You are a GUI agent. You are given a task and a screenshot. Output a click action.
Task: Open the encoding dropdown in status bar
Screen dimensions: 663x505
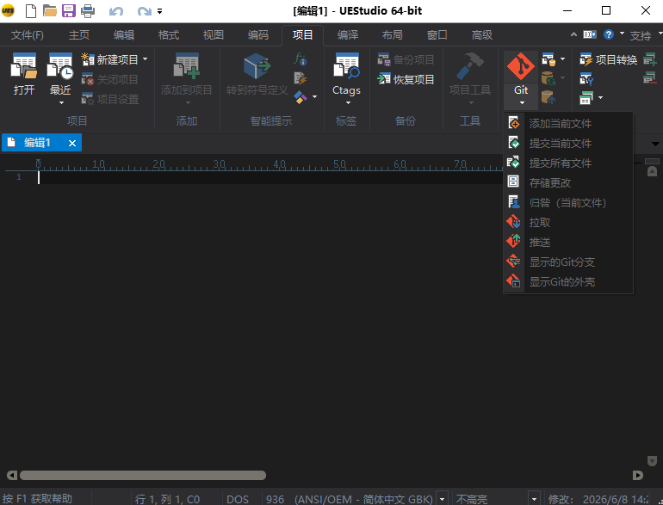443,499
